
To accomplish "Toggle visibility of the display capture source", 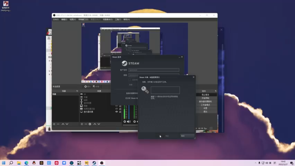I will (117, 112).
